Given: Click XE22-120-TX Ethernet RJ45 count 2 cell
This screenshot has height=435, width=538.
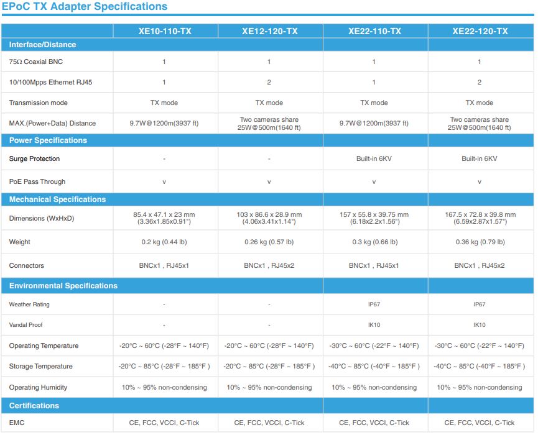Looking at the screenshot, I should point(480,82).
